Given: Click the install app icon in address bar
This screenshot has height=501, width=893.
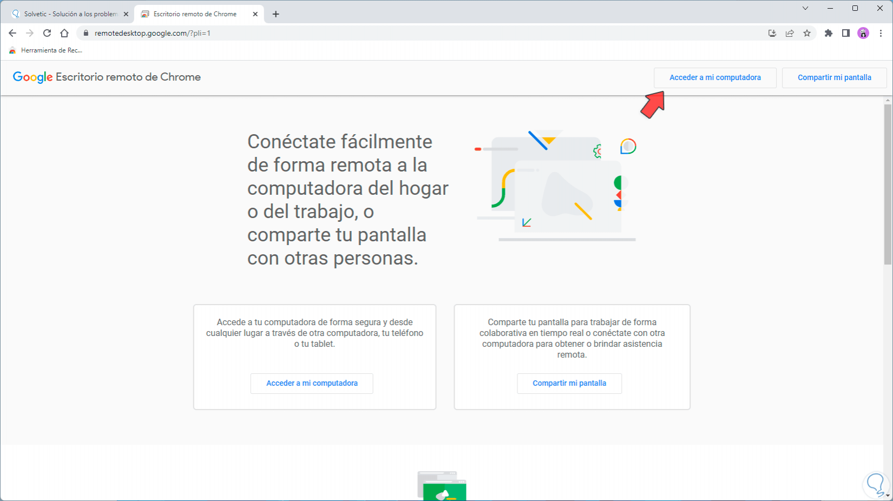Looking at the screenshot, I should pyautogui.click(x=772, y=33).
